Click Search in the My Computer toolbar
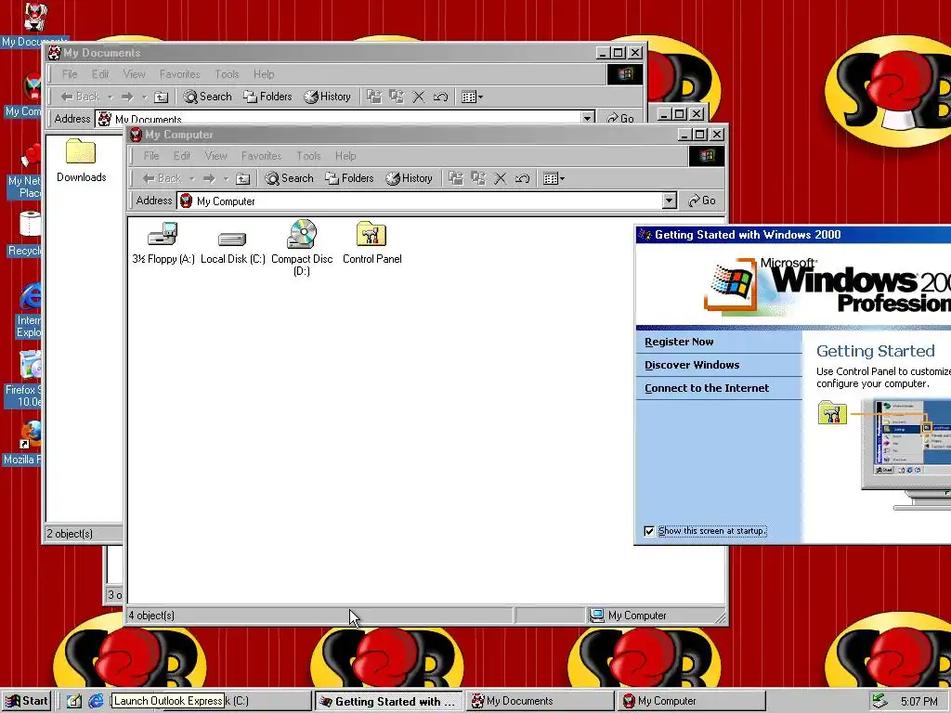The height and width of the screenshot is (713, 951). (x=290, y=178)
